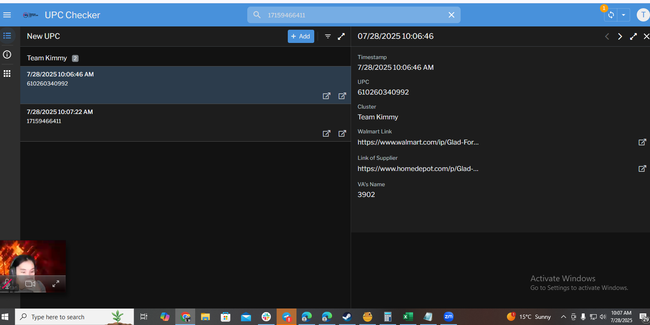Go to the next record arrow
650x325 pixels.
tap(620, 36)
